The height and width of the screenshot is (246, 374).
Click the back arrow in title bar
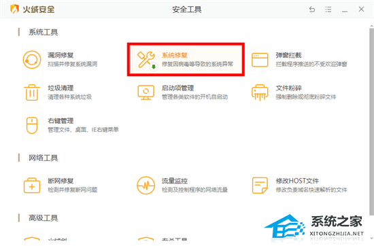312,10
